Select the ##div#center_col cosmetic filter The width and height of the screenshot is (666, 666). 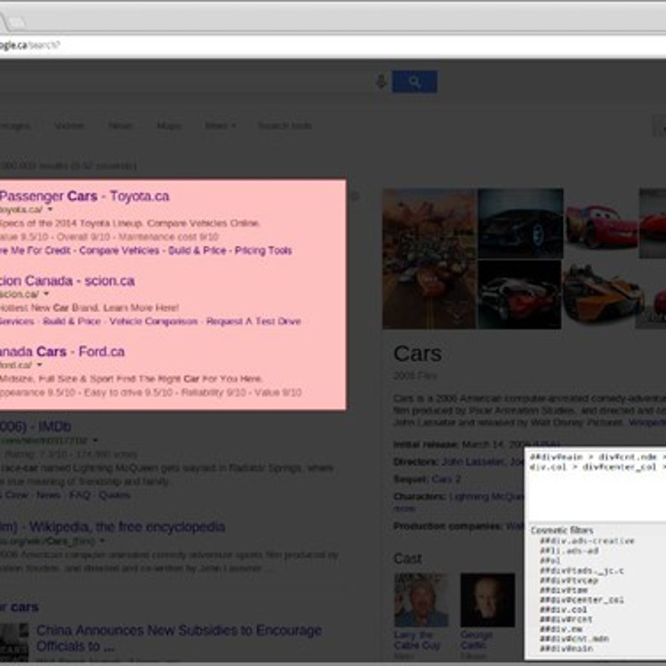coord(582,600)
